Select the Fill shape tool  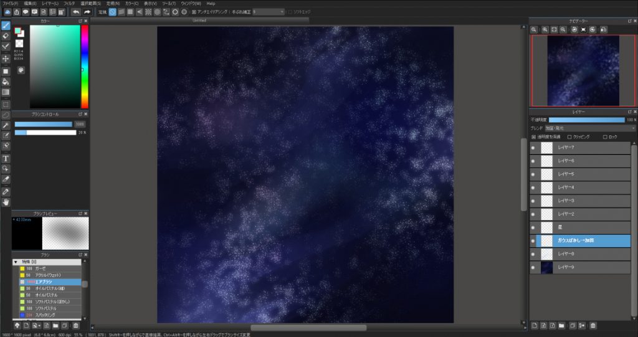[6, 71]
